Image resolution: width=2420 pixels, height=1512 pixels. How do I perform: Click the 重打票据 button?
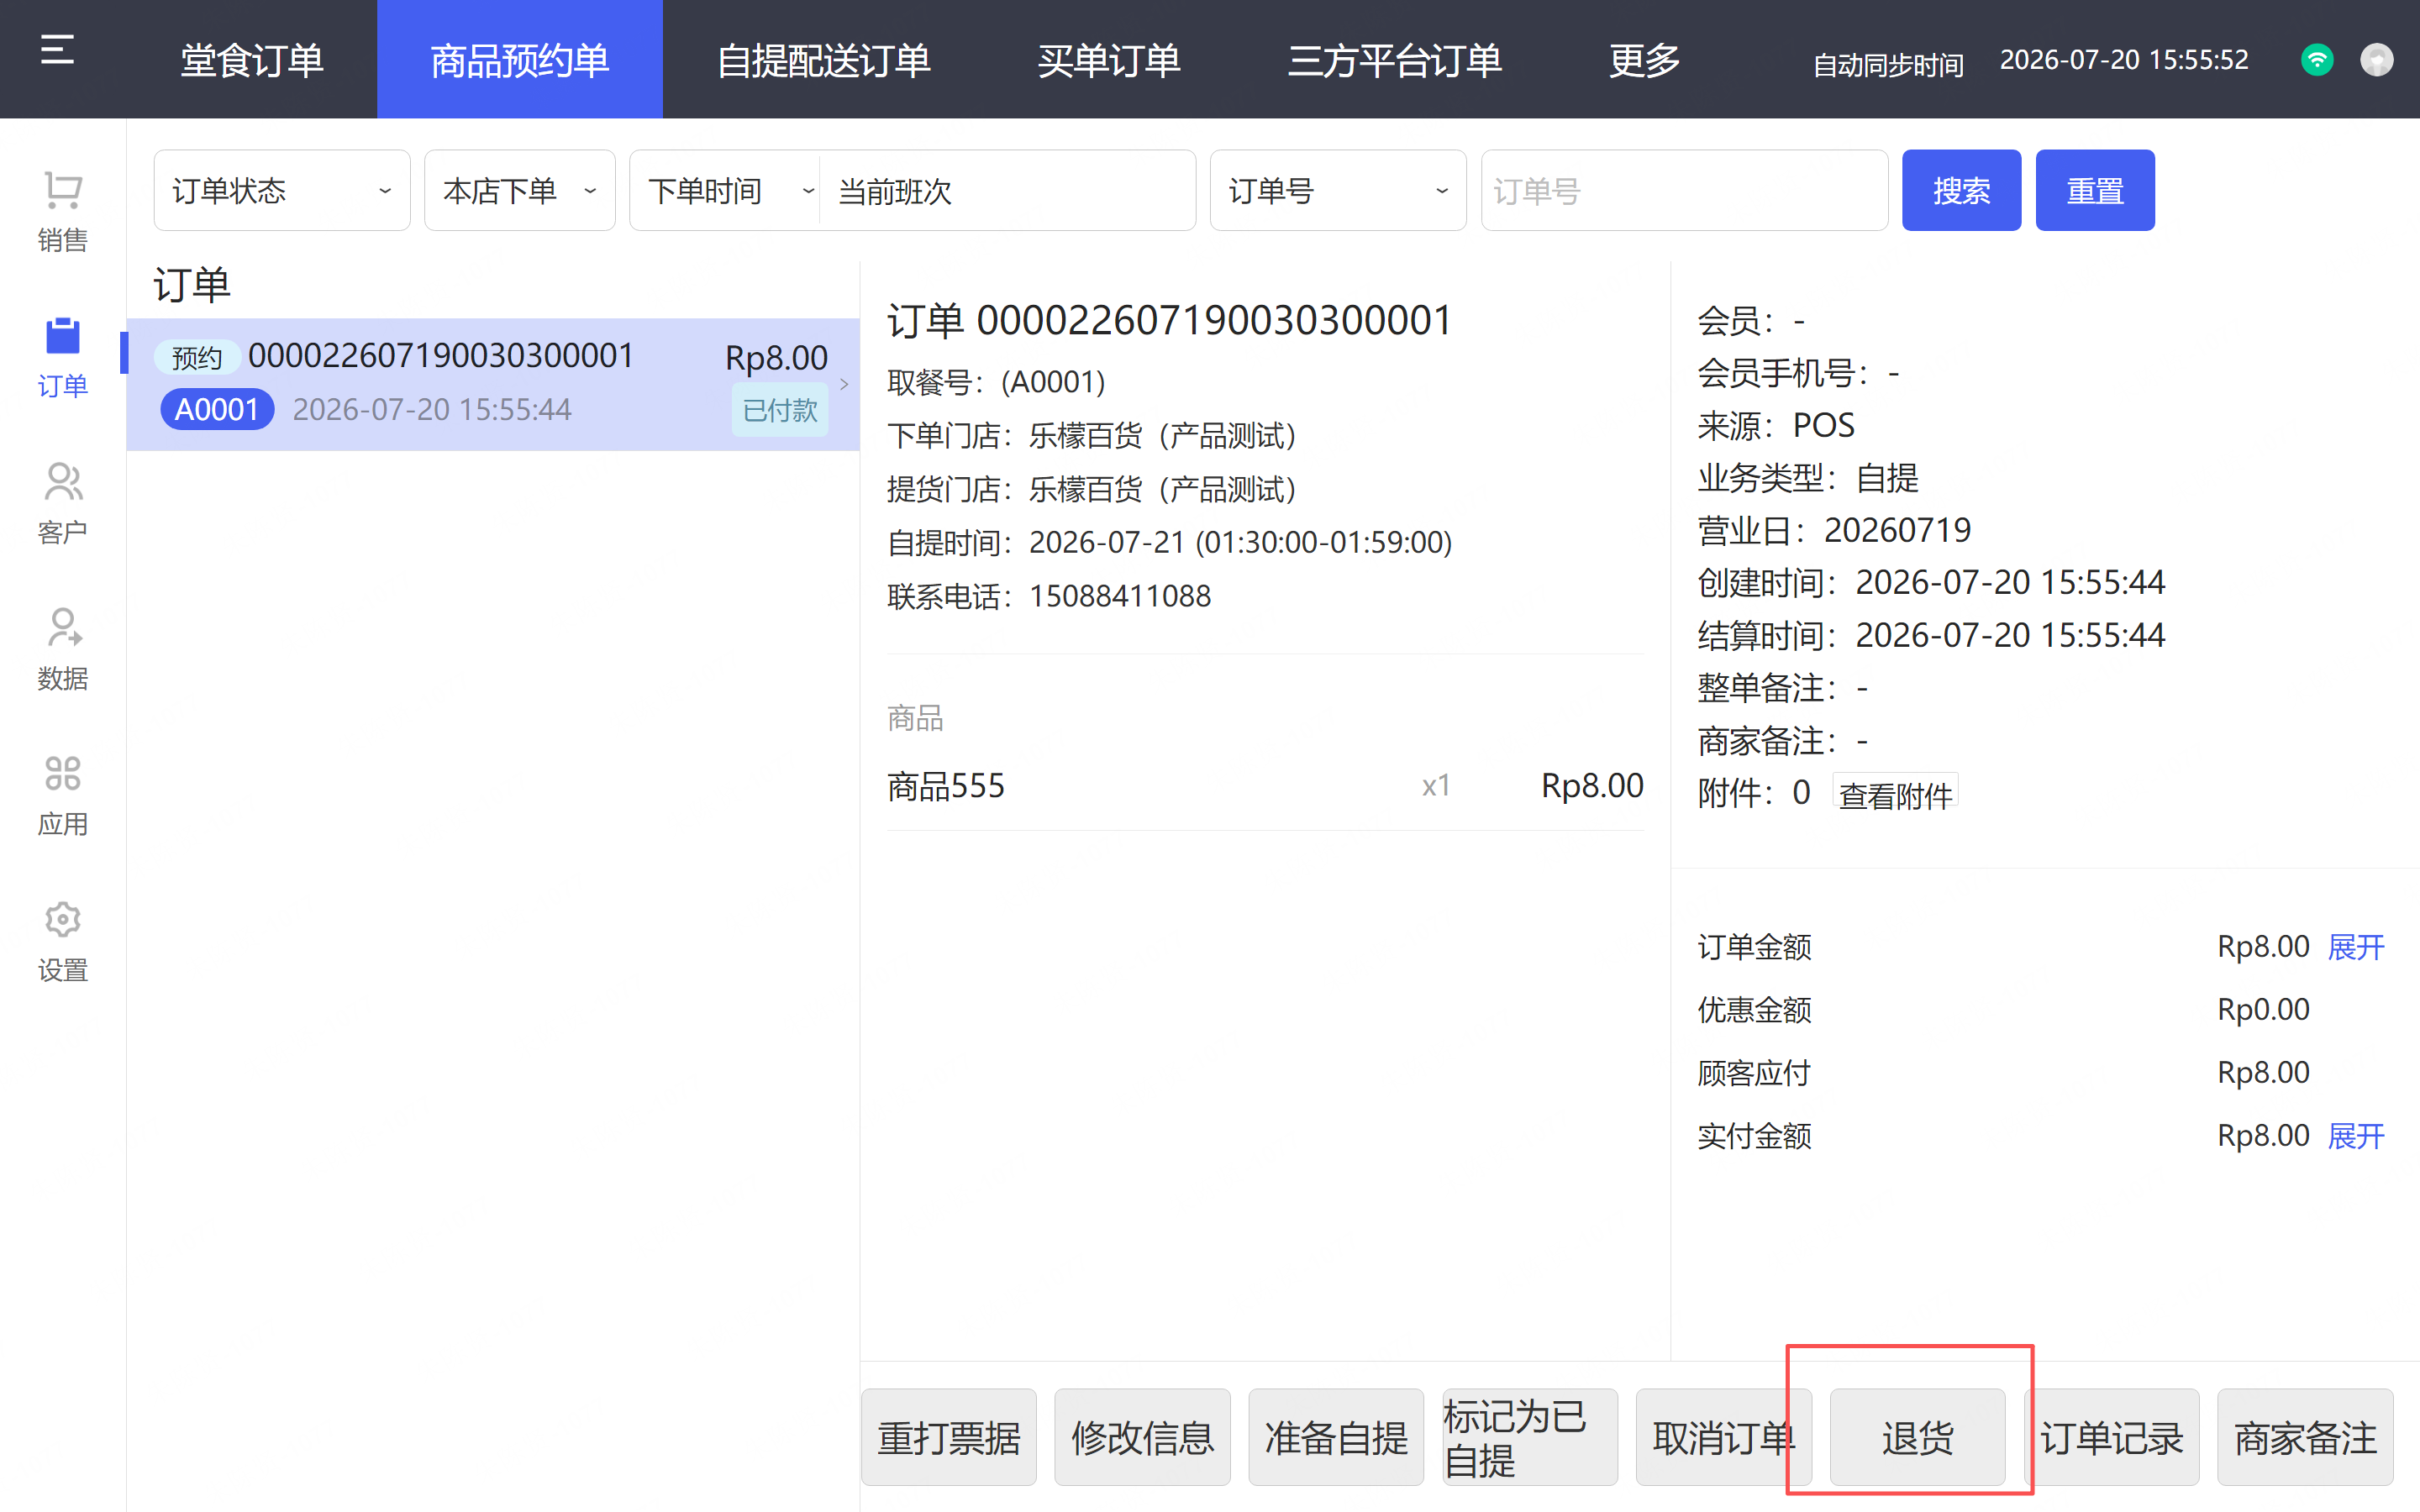tap(949, 1437)
